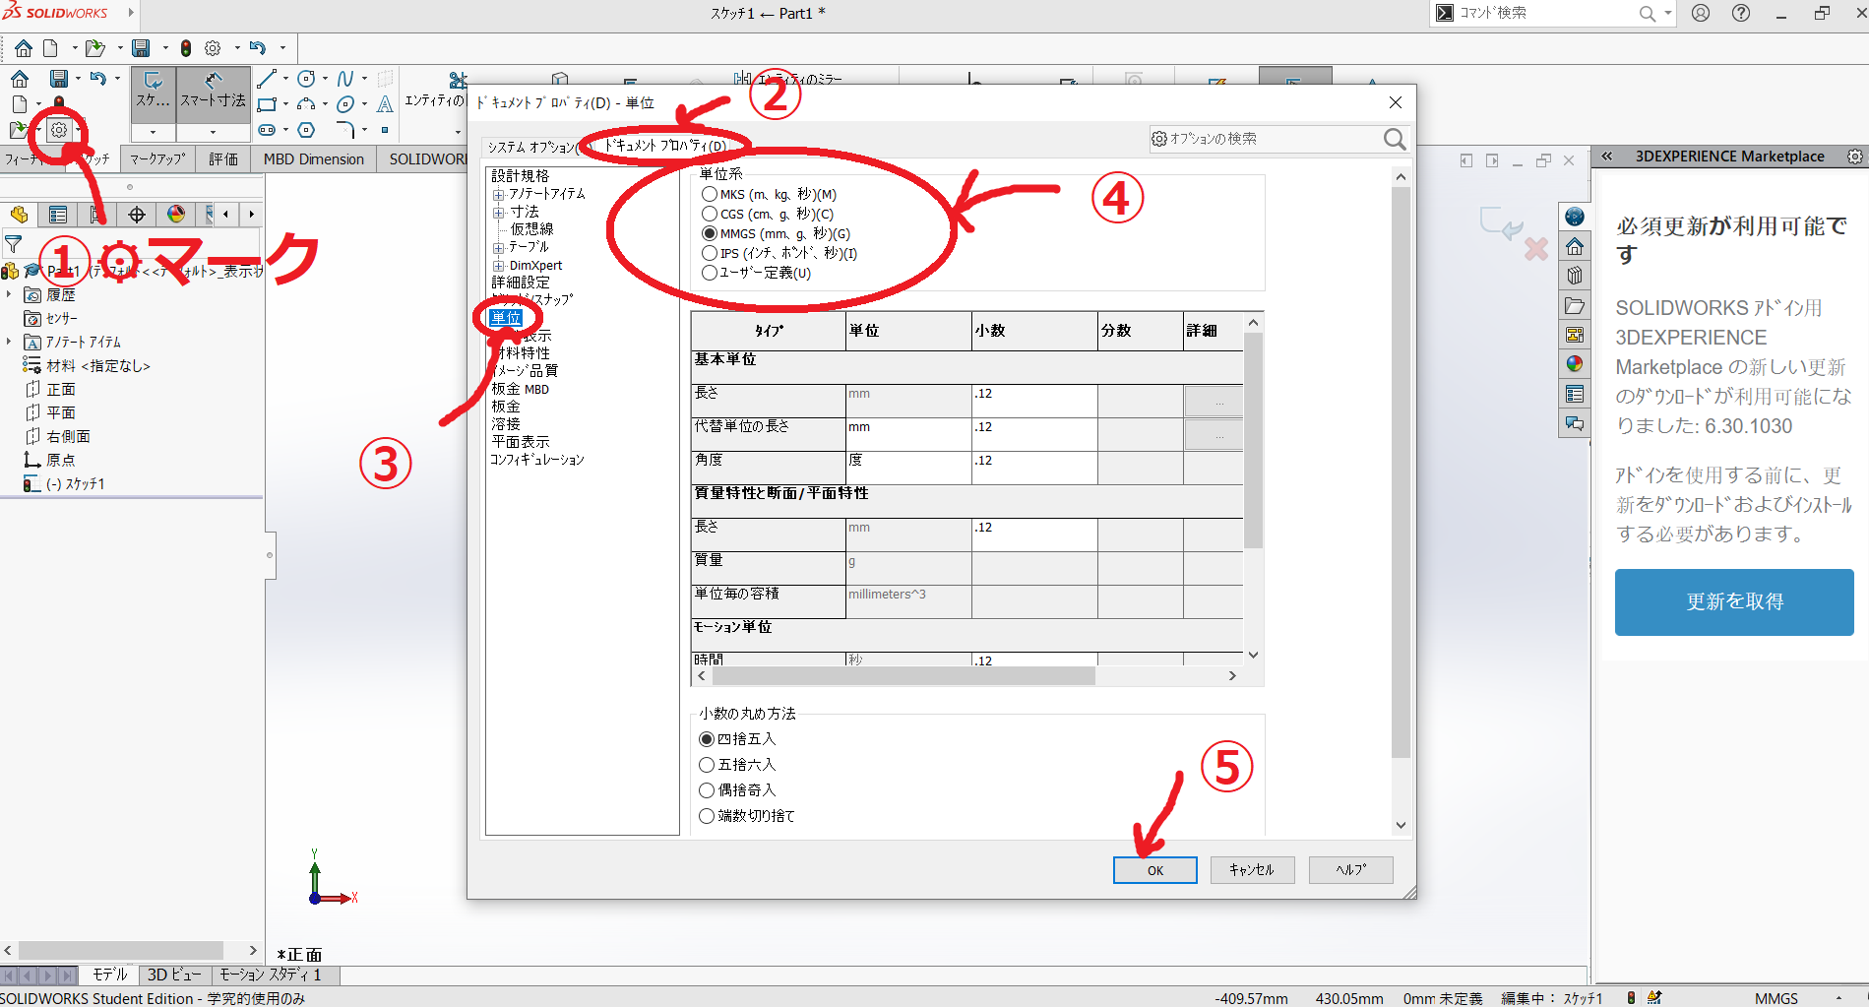Screen dimensions: 1869x1007
Task: Switch to ドキュメント プロパティ tab
Action: 665,145
